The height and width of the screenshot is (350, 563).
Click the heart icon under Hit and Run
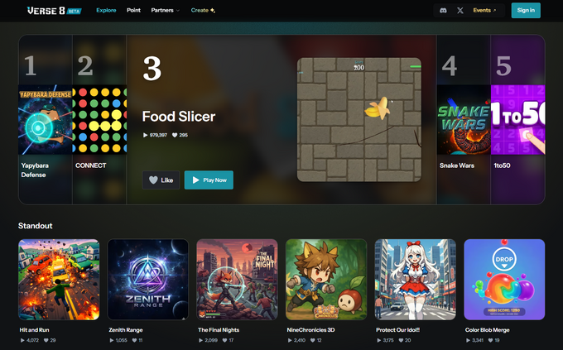click(46, 340)
